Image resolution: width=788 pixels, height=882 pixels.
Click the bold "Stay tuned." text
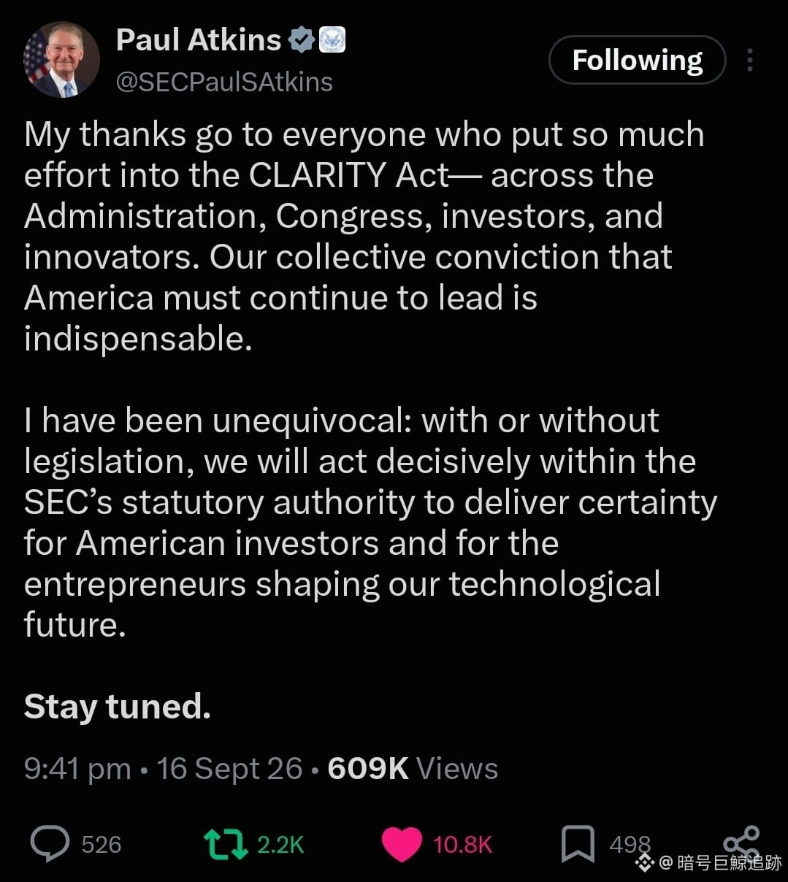click(x=118, y=707)
